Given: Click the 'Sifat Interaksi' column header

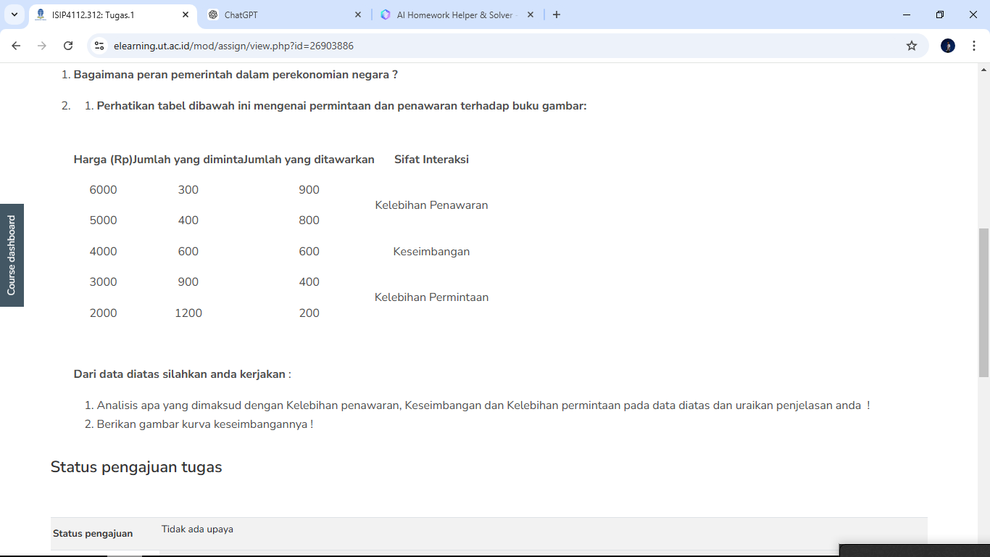Looking at the screenshot, I should (x=431, y=160).
